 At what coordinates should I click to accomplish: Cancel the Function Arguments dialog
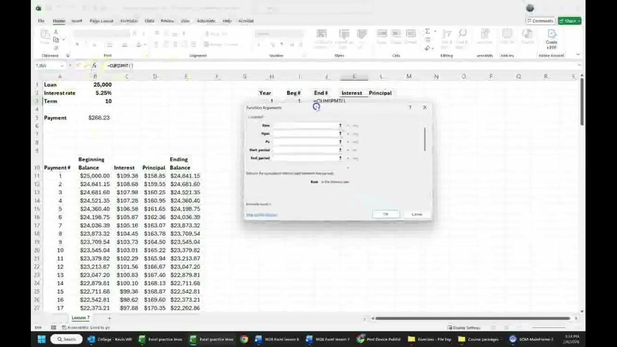pyautogui.click(x=417, y=214)
